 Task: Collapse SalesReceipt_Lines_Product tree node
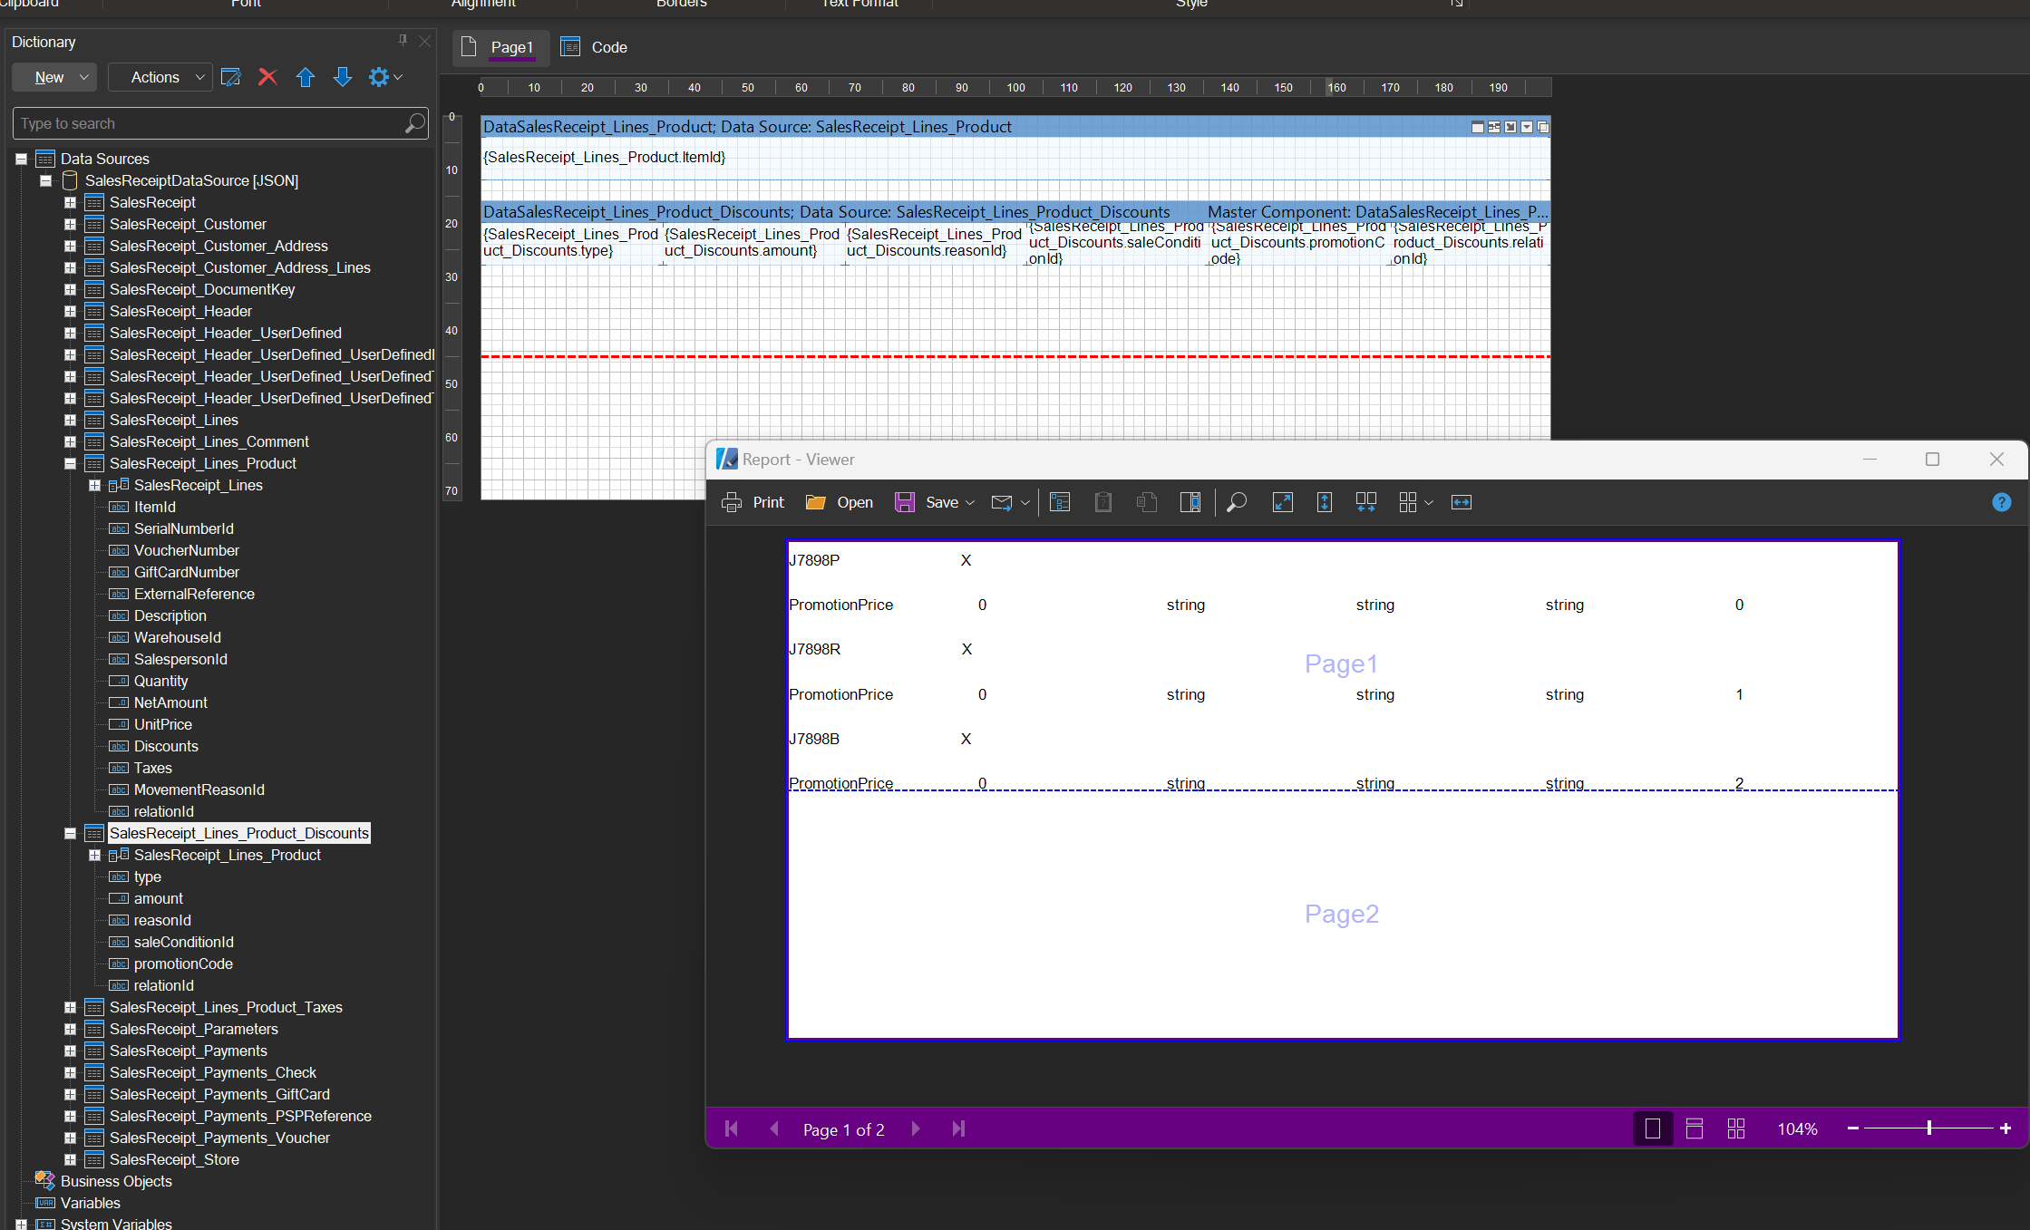70,463
